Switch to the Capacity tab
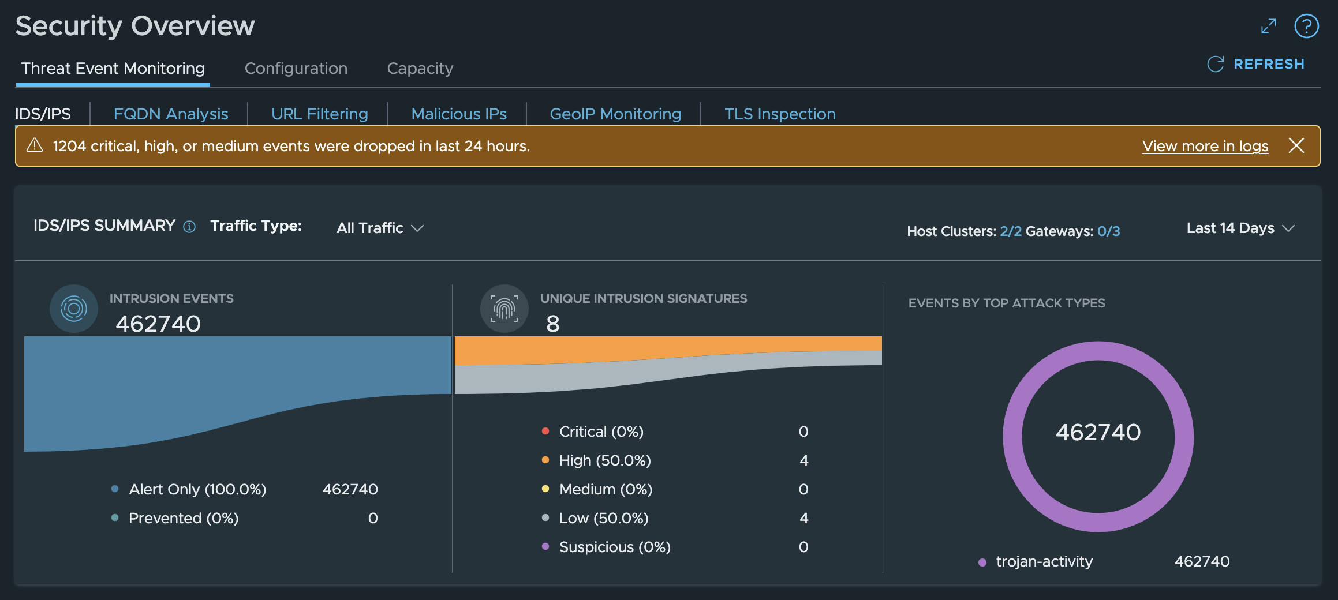 pyautogui.click(x=420, y=68)
